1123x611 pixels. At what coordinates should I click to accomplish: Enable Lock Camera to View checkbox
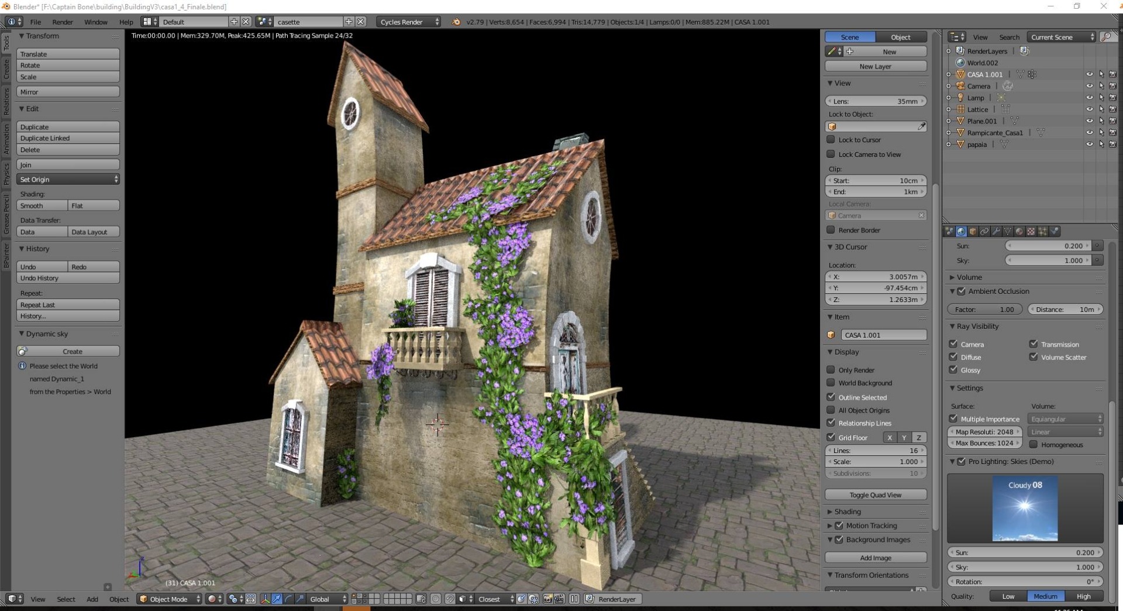[831, 154]
